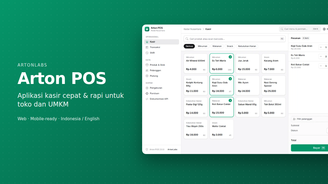Open Piutang in the sidebar
Viewport: 328px width, 184px height.
pos(162,76)
